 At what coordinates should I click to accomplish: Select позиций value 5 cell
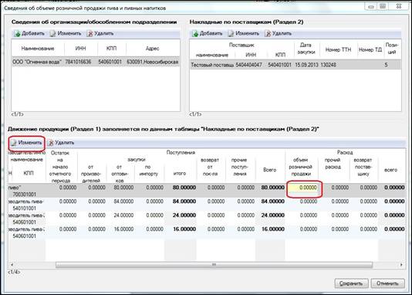tap(387, 65)
